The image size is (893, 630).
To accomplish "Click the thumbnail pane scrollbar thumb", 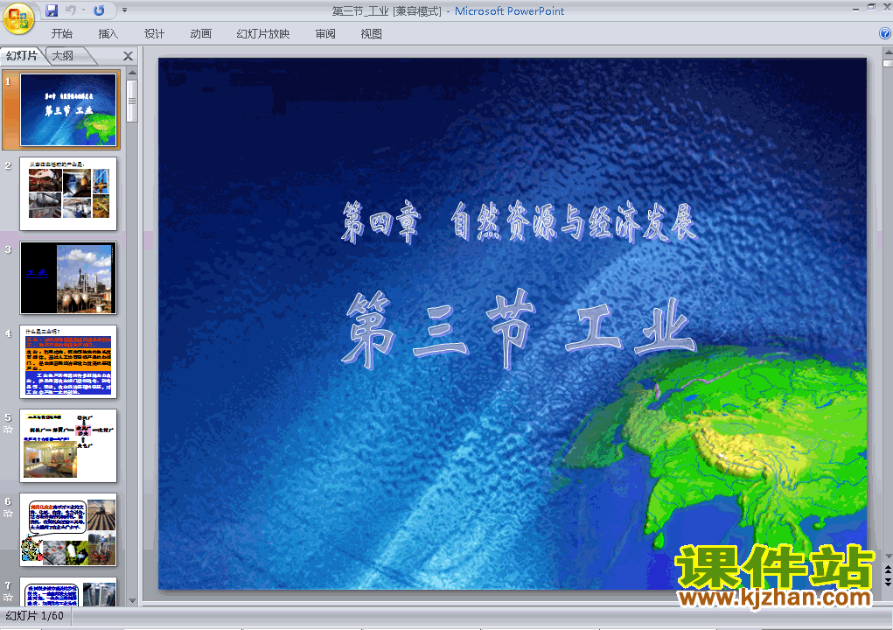I will pos(132,101).
